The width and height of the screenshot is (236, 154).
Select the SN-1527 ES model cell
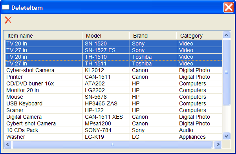pyautogui.click(x=106, y=50)
